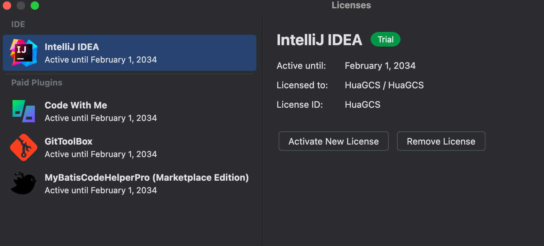
Task: Click the Licenses window title
Action: 351,5
